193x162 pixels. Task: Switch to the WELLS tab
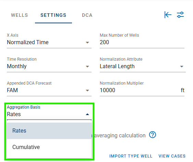click(x=20, y=15)
